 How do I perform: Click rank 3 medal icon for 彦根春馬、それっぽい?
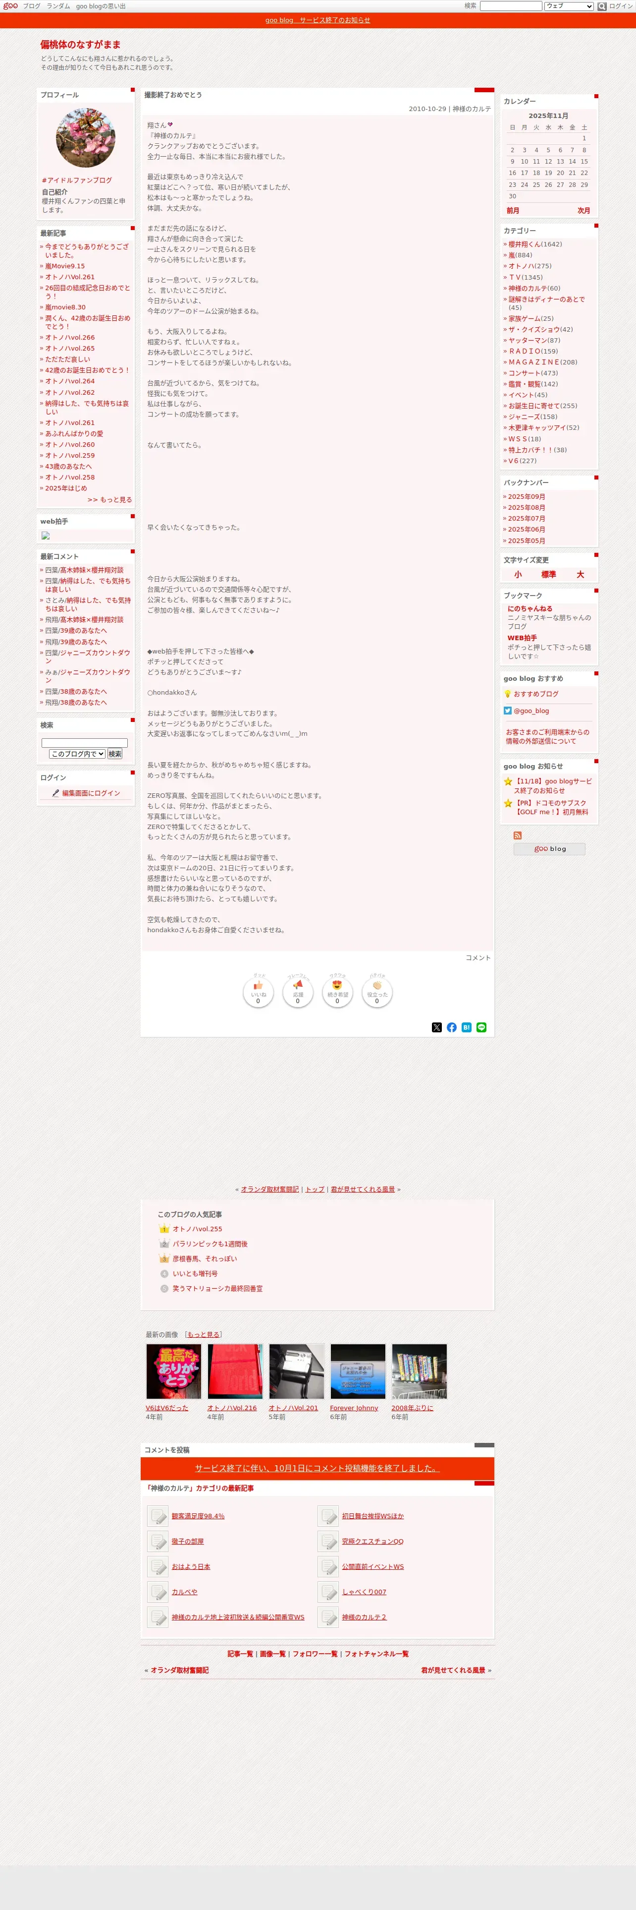[164, 1258]
